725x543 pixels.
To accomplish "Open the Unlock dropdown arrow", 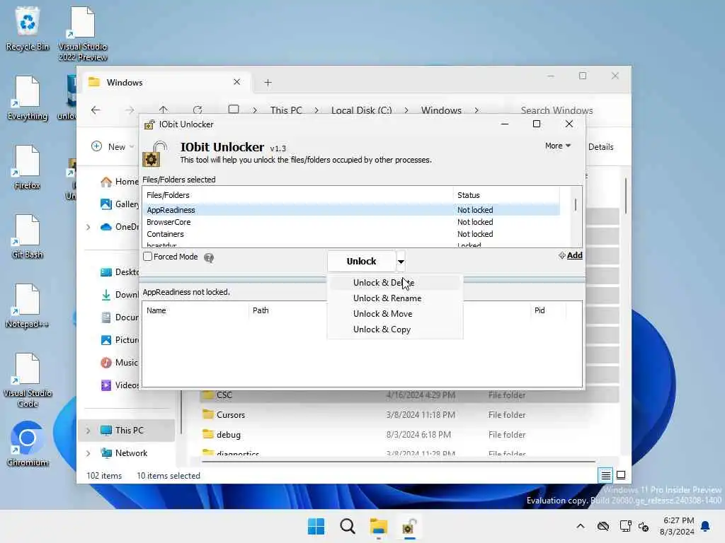I will (401, 262).
